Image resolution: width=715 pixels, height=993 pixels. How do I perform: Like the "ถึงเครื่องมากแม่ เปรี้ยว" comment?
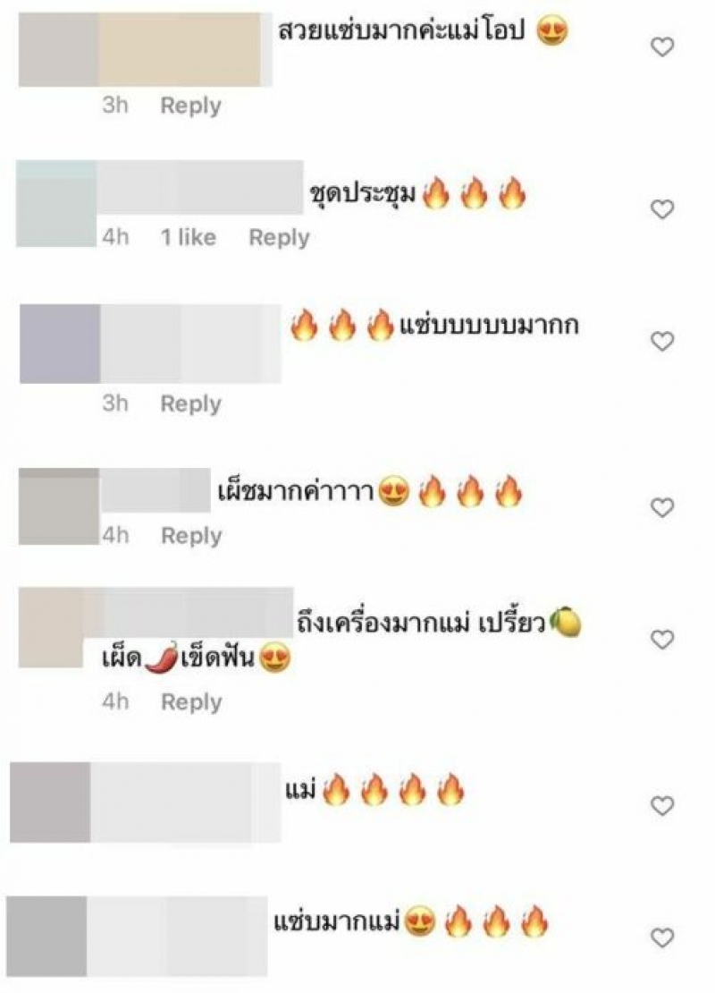pyautogui.click(x=662, y=640)
